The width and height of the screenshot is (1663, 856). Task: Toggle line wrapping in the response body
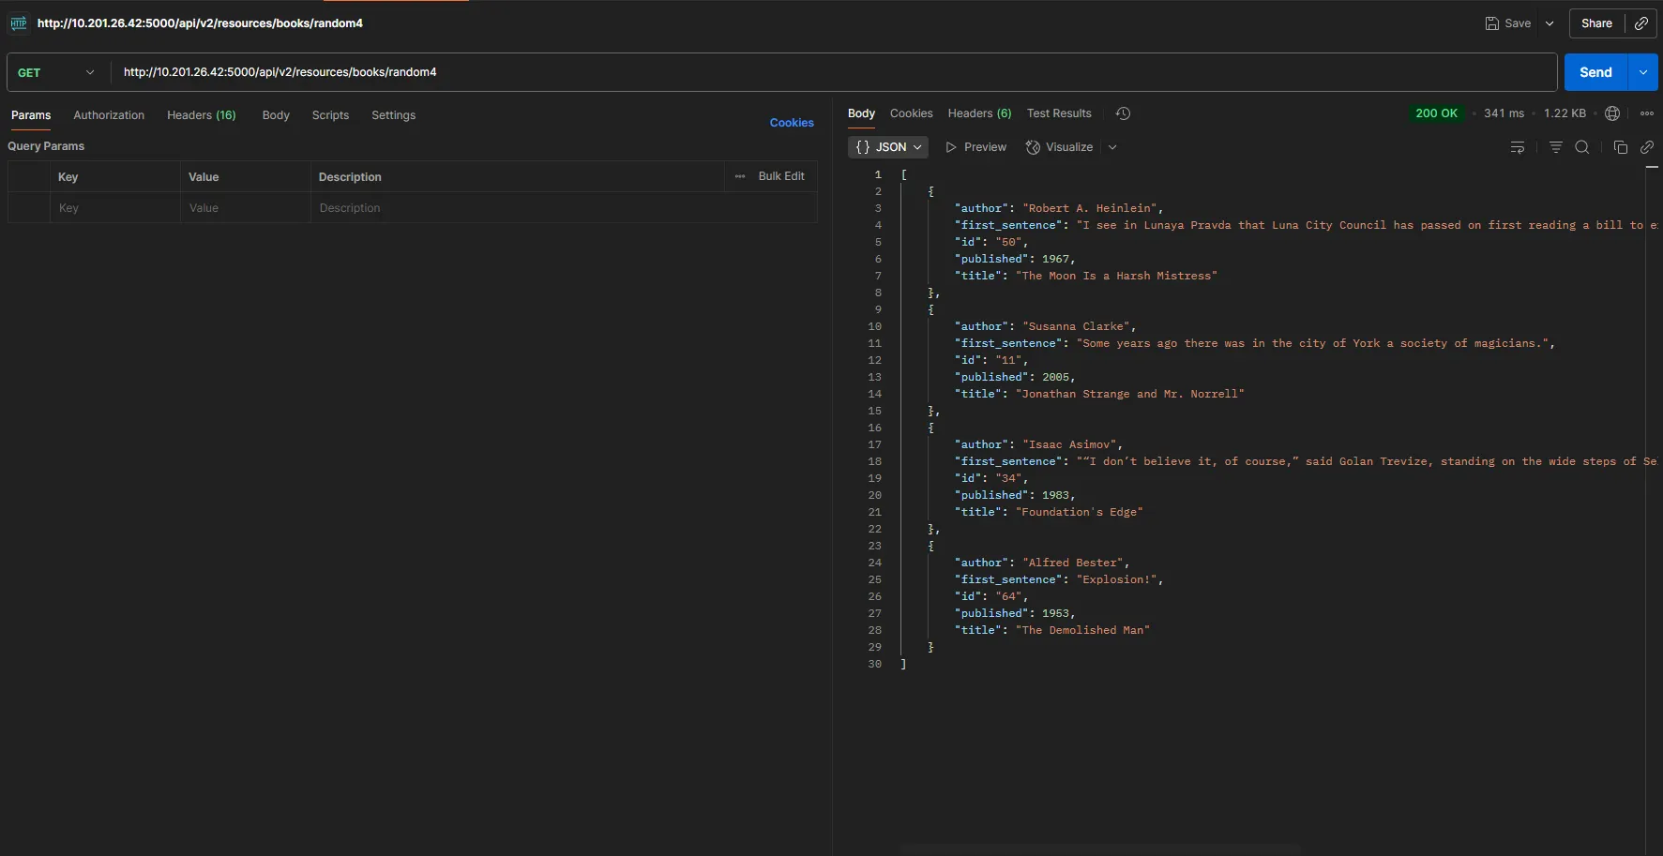1519,148
